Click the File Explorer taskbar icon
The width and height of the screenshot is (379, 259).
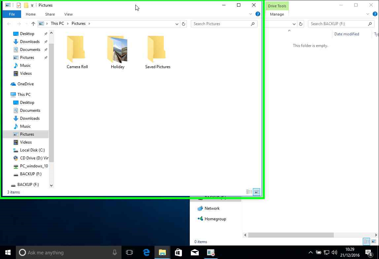pyautogui.click(x=162, y=252)
